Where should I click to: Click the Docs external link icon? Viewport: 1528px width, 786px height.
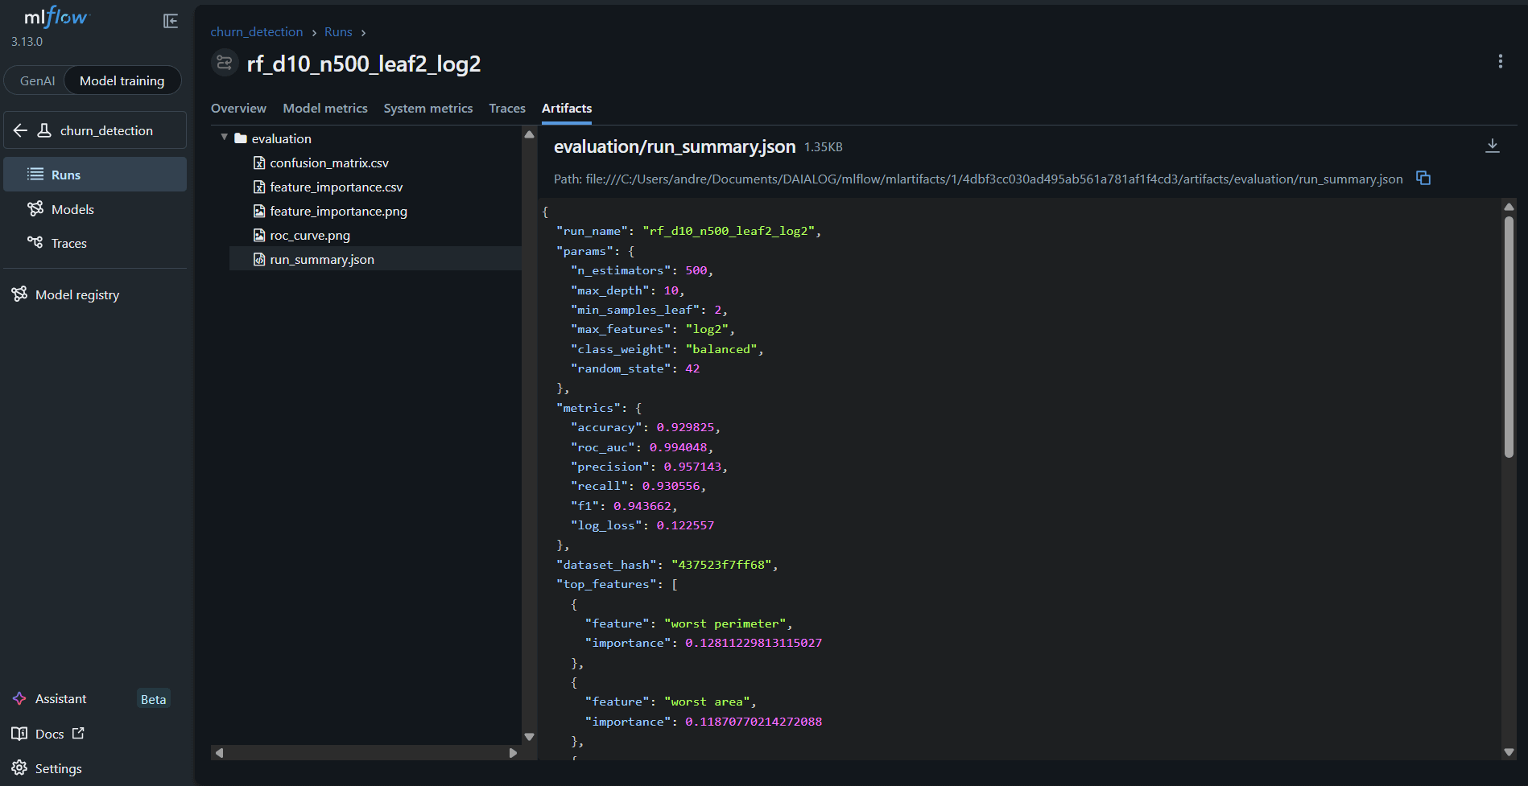(x=78, y=733)
